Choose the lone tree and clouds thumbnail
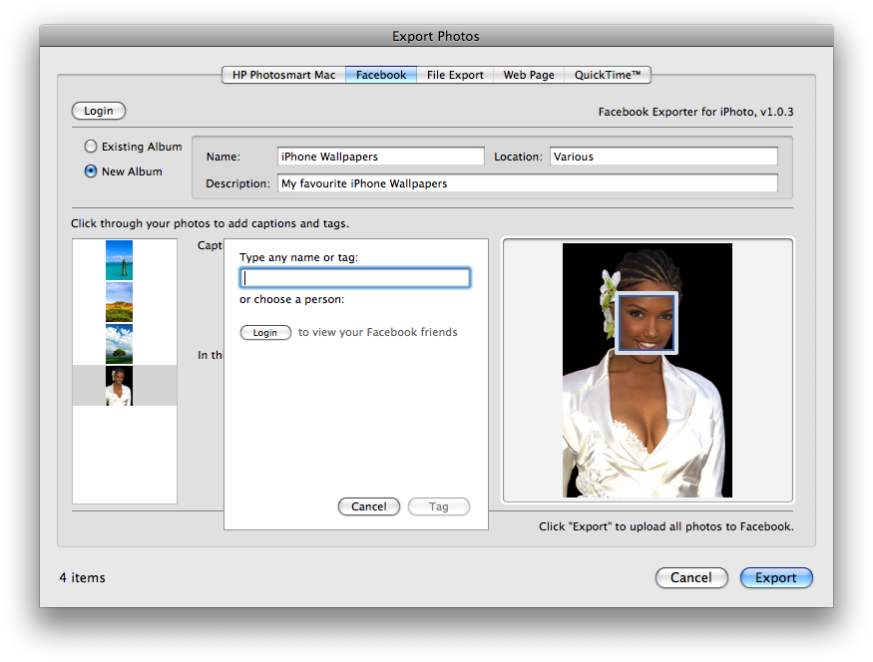 (119, 344)
